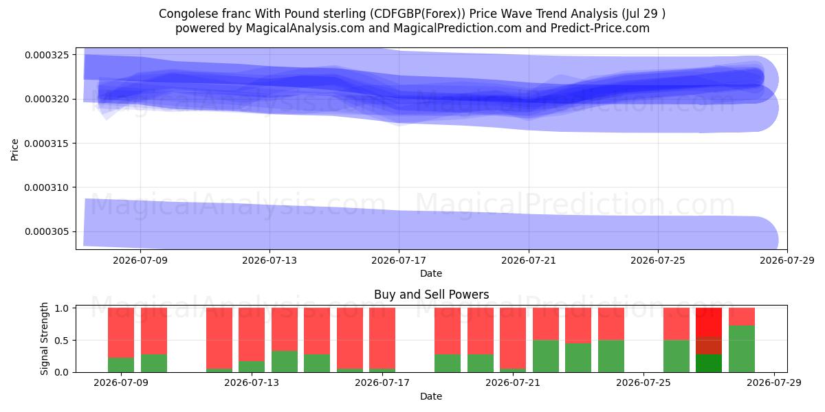Image resolution: width=825 pixels, height=412 pixels.
Task: Click 2026-07-09 under the Buy and Sell bars
Action: [121, 383]
